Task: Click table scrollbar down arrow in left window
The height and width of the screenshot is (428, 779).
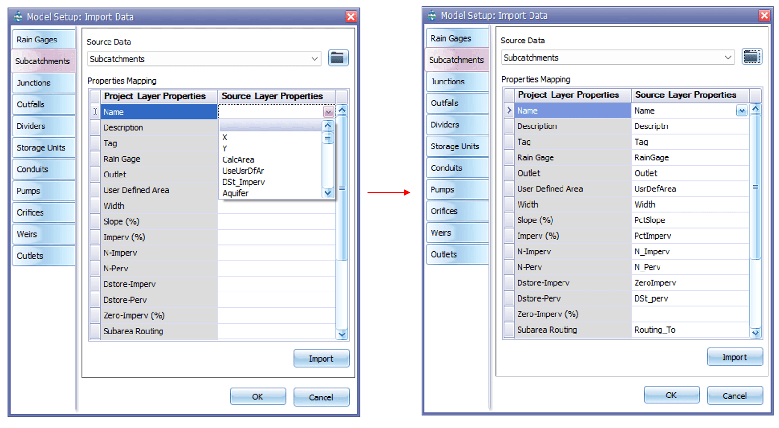Action: coord(342,334)
